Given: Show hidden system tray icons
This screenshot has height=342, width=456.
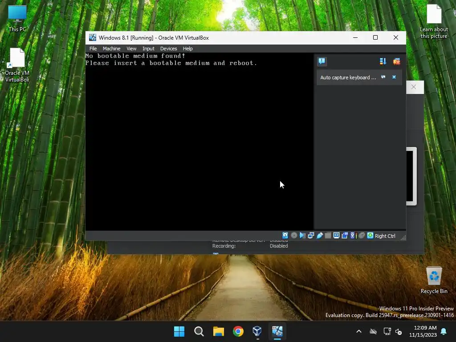Looking at the screenshot, I should (359, 331).
